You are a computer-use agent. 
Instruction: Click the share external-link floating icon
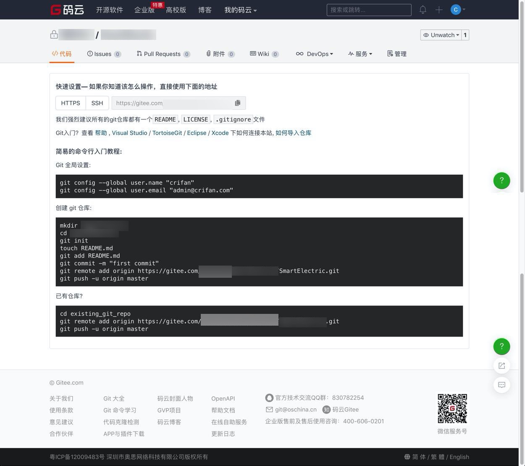click(x=501, y=366)
